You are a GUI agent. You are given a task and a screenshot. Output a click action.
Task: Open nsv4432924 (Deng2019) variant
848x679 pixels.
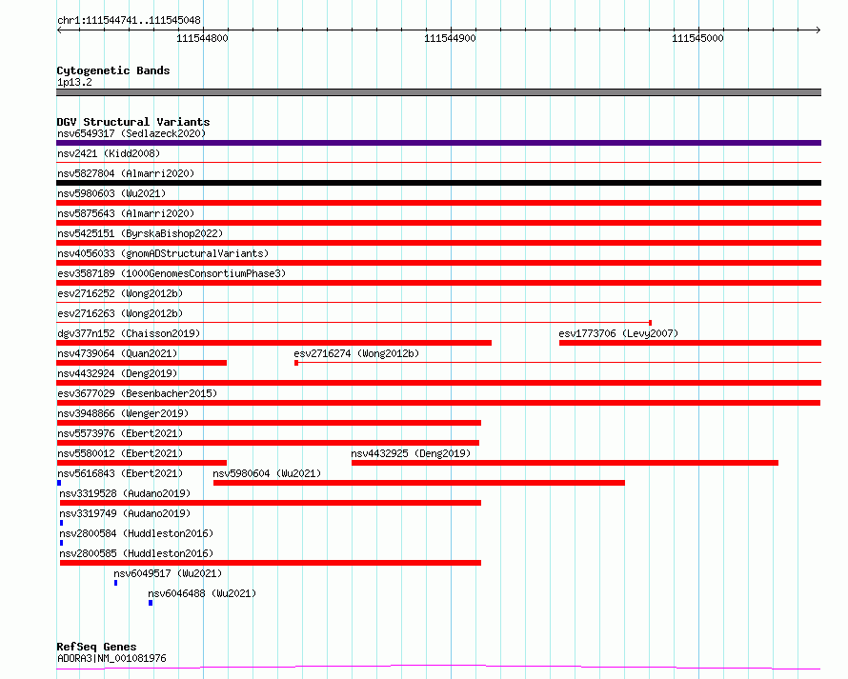coord(117,373)
